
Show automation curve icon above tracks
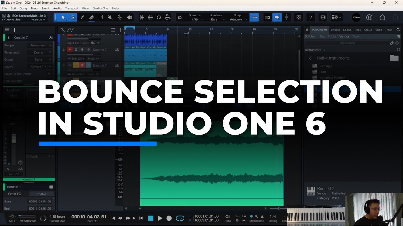pyautogui.click(x=70, y=30)
